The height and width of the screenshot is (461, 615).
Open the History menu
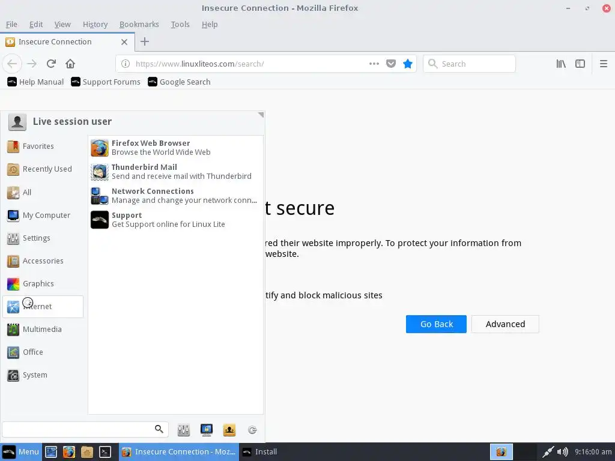point(95,24)
